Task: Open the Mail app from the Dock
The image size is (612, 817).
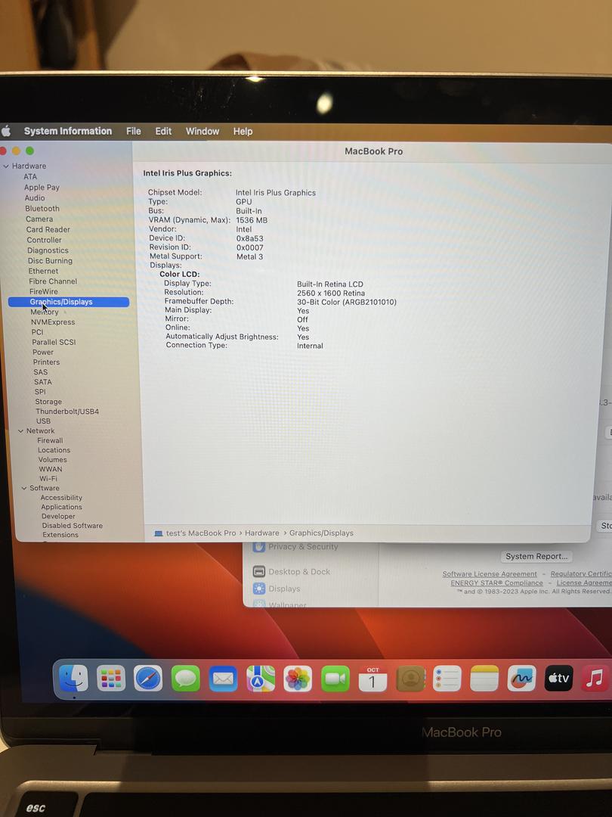Action: coord(223,679)
